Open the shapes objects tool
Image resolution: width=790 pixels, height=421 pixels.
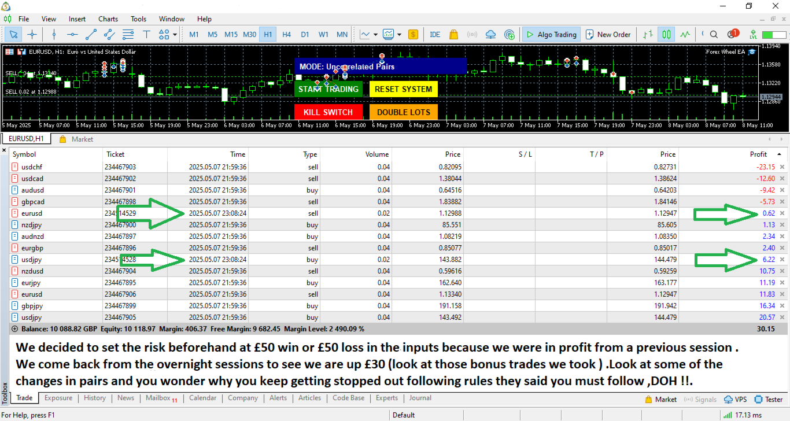click(x=164, y=34)
